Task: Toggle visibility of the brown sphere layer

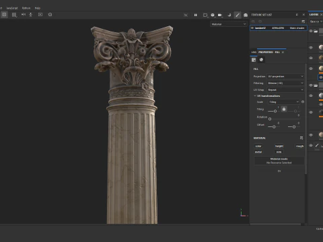Action: click(311, 58)
